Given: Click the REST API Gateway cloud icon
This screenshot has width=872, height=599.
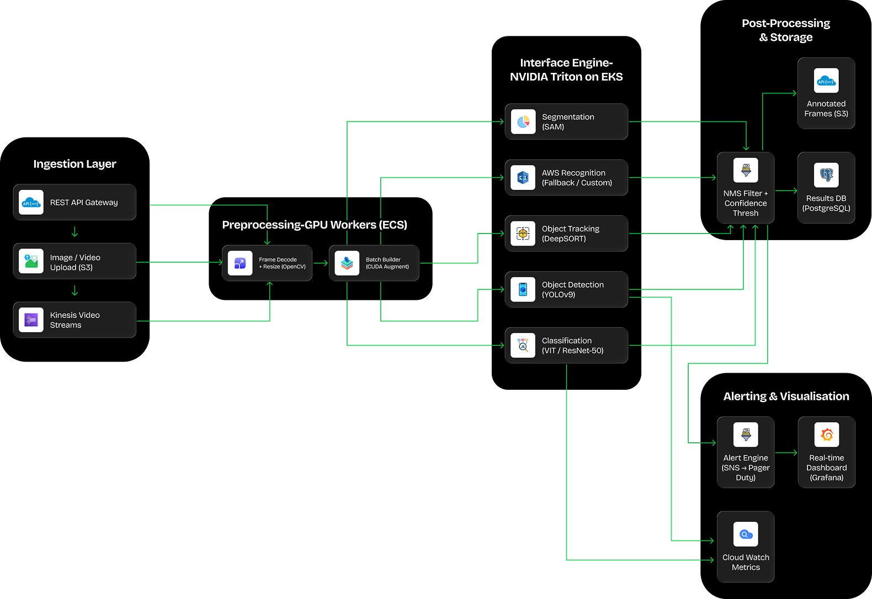Looking at the screenshot, I should tap(31, 203).
